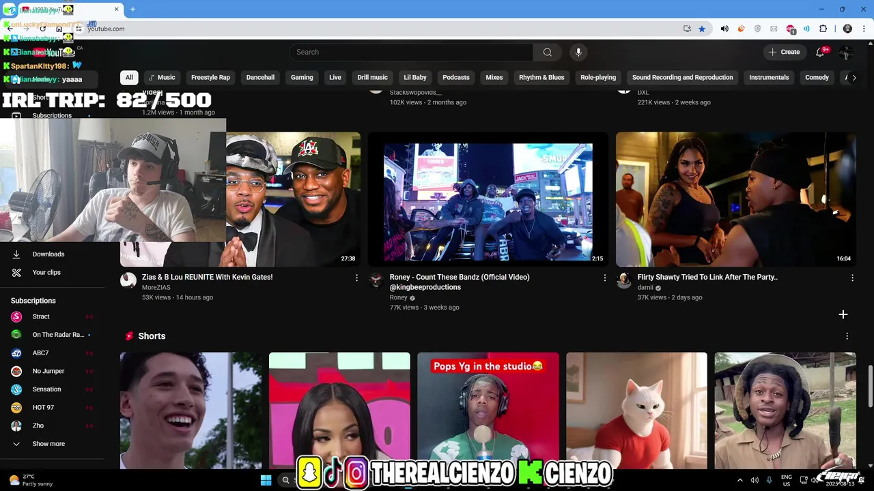Click the Create button

784,52
